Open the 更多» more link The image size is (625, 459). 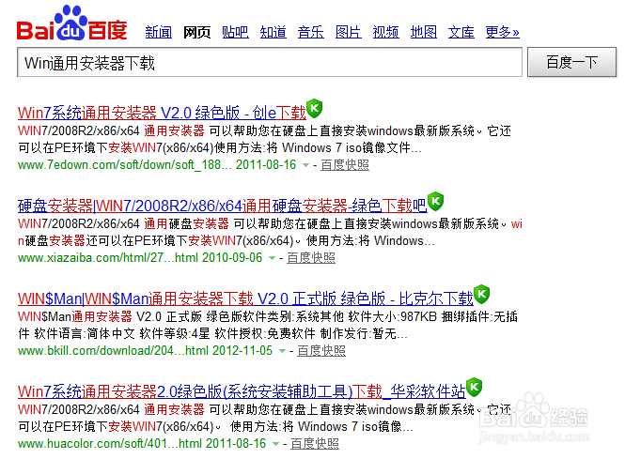(502, 32)
